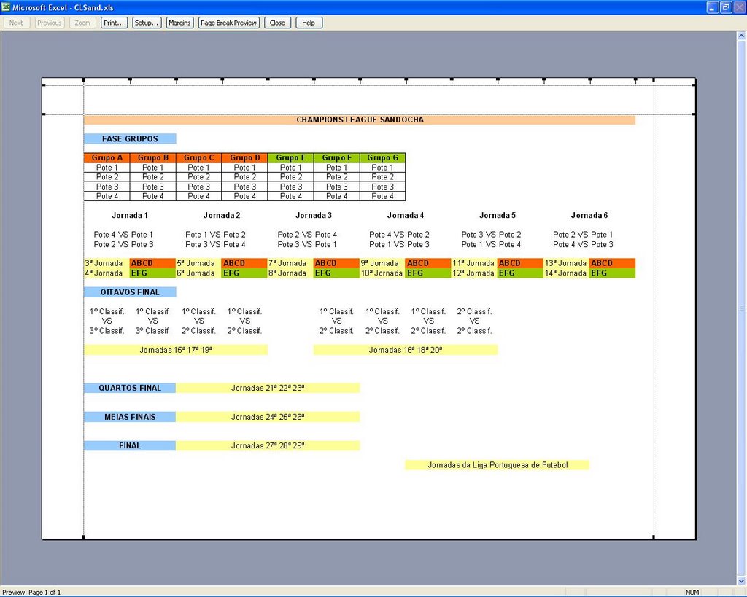This screenshot has height=597, width=747.
Task: Select the Grupo E header cell
Action: 290,157
